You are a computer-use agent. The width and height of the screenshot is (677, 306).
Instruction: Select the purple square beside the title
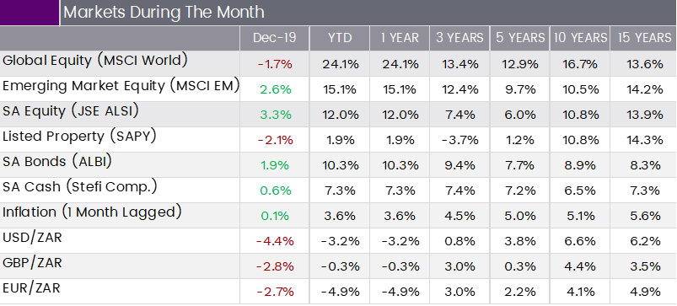(x=30, y=13)
